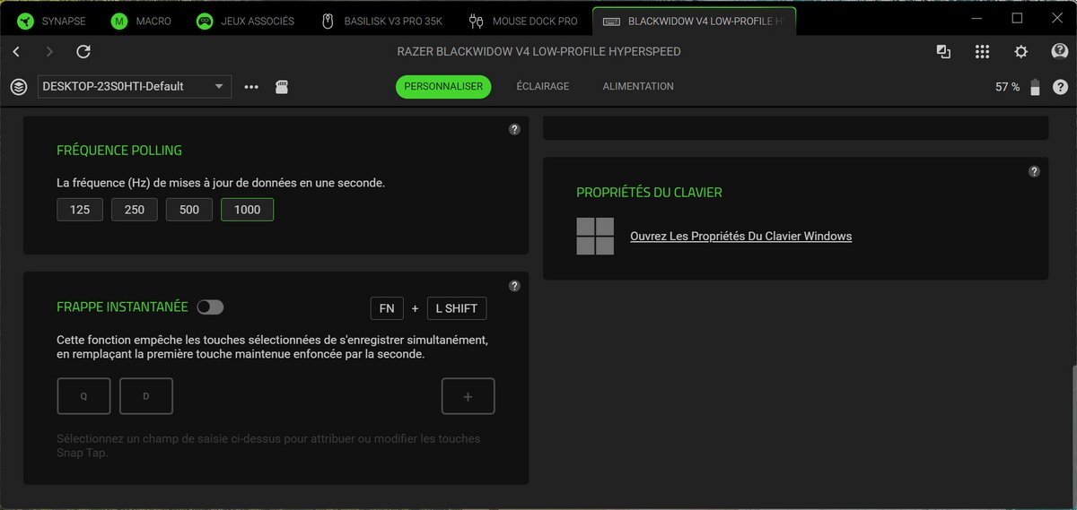This screenshot has height=510, width=1077.
Task: Switch to the Éclairage tab
Action: point(542,87)
